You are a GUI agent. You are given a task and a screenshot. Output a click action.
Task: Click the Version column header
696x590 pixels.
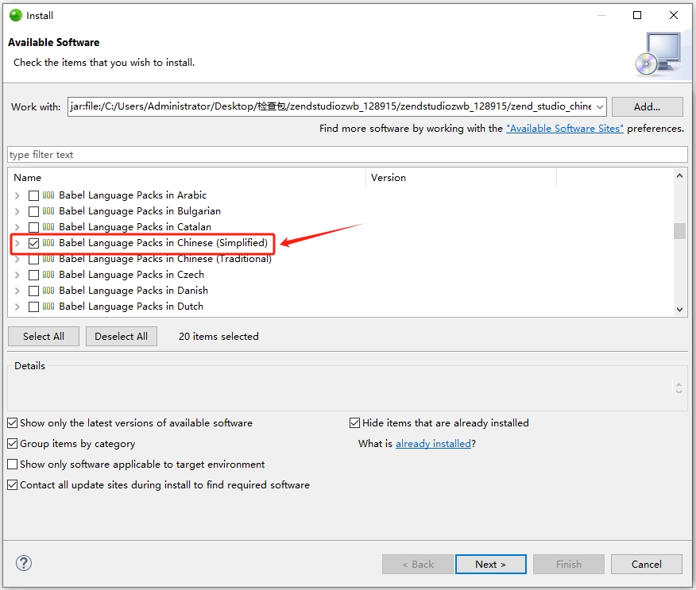click(461, 178)
